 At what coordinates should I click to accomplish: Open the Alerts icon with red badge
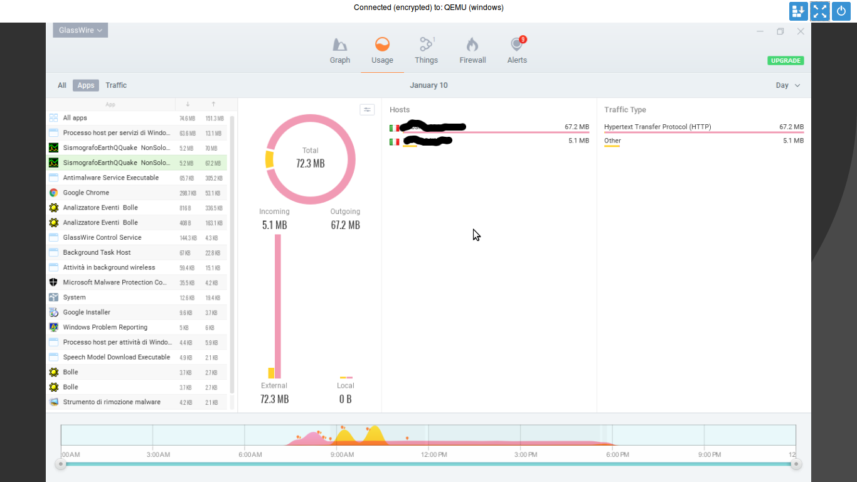[517, 43]
